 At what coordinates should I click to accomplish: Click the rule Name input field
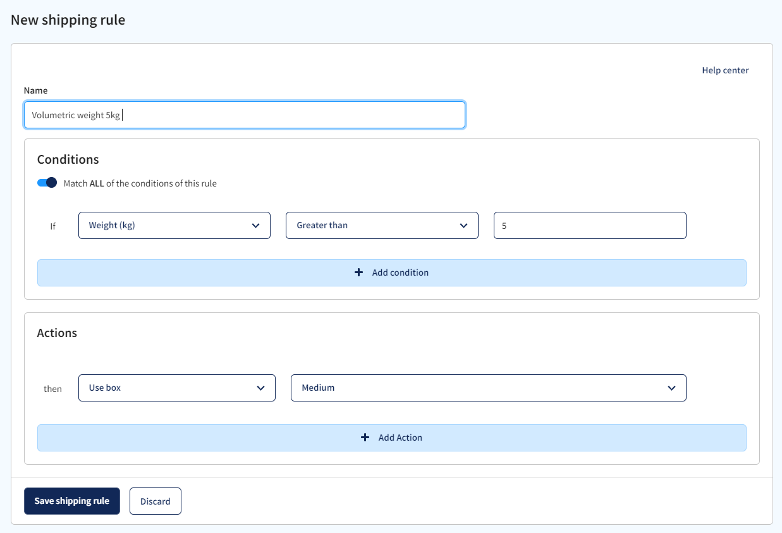tap(245, 114)
